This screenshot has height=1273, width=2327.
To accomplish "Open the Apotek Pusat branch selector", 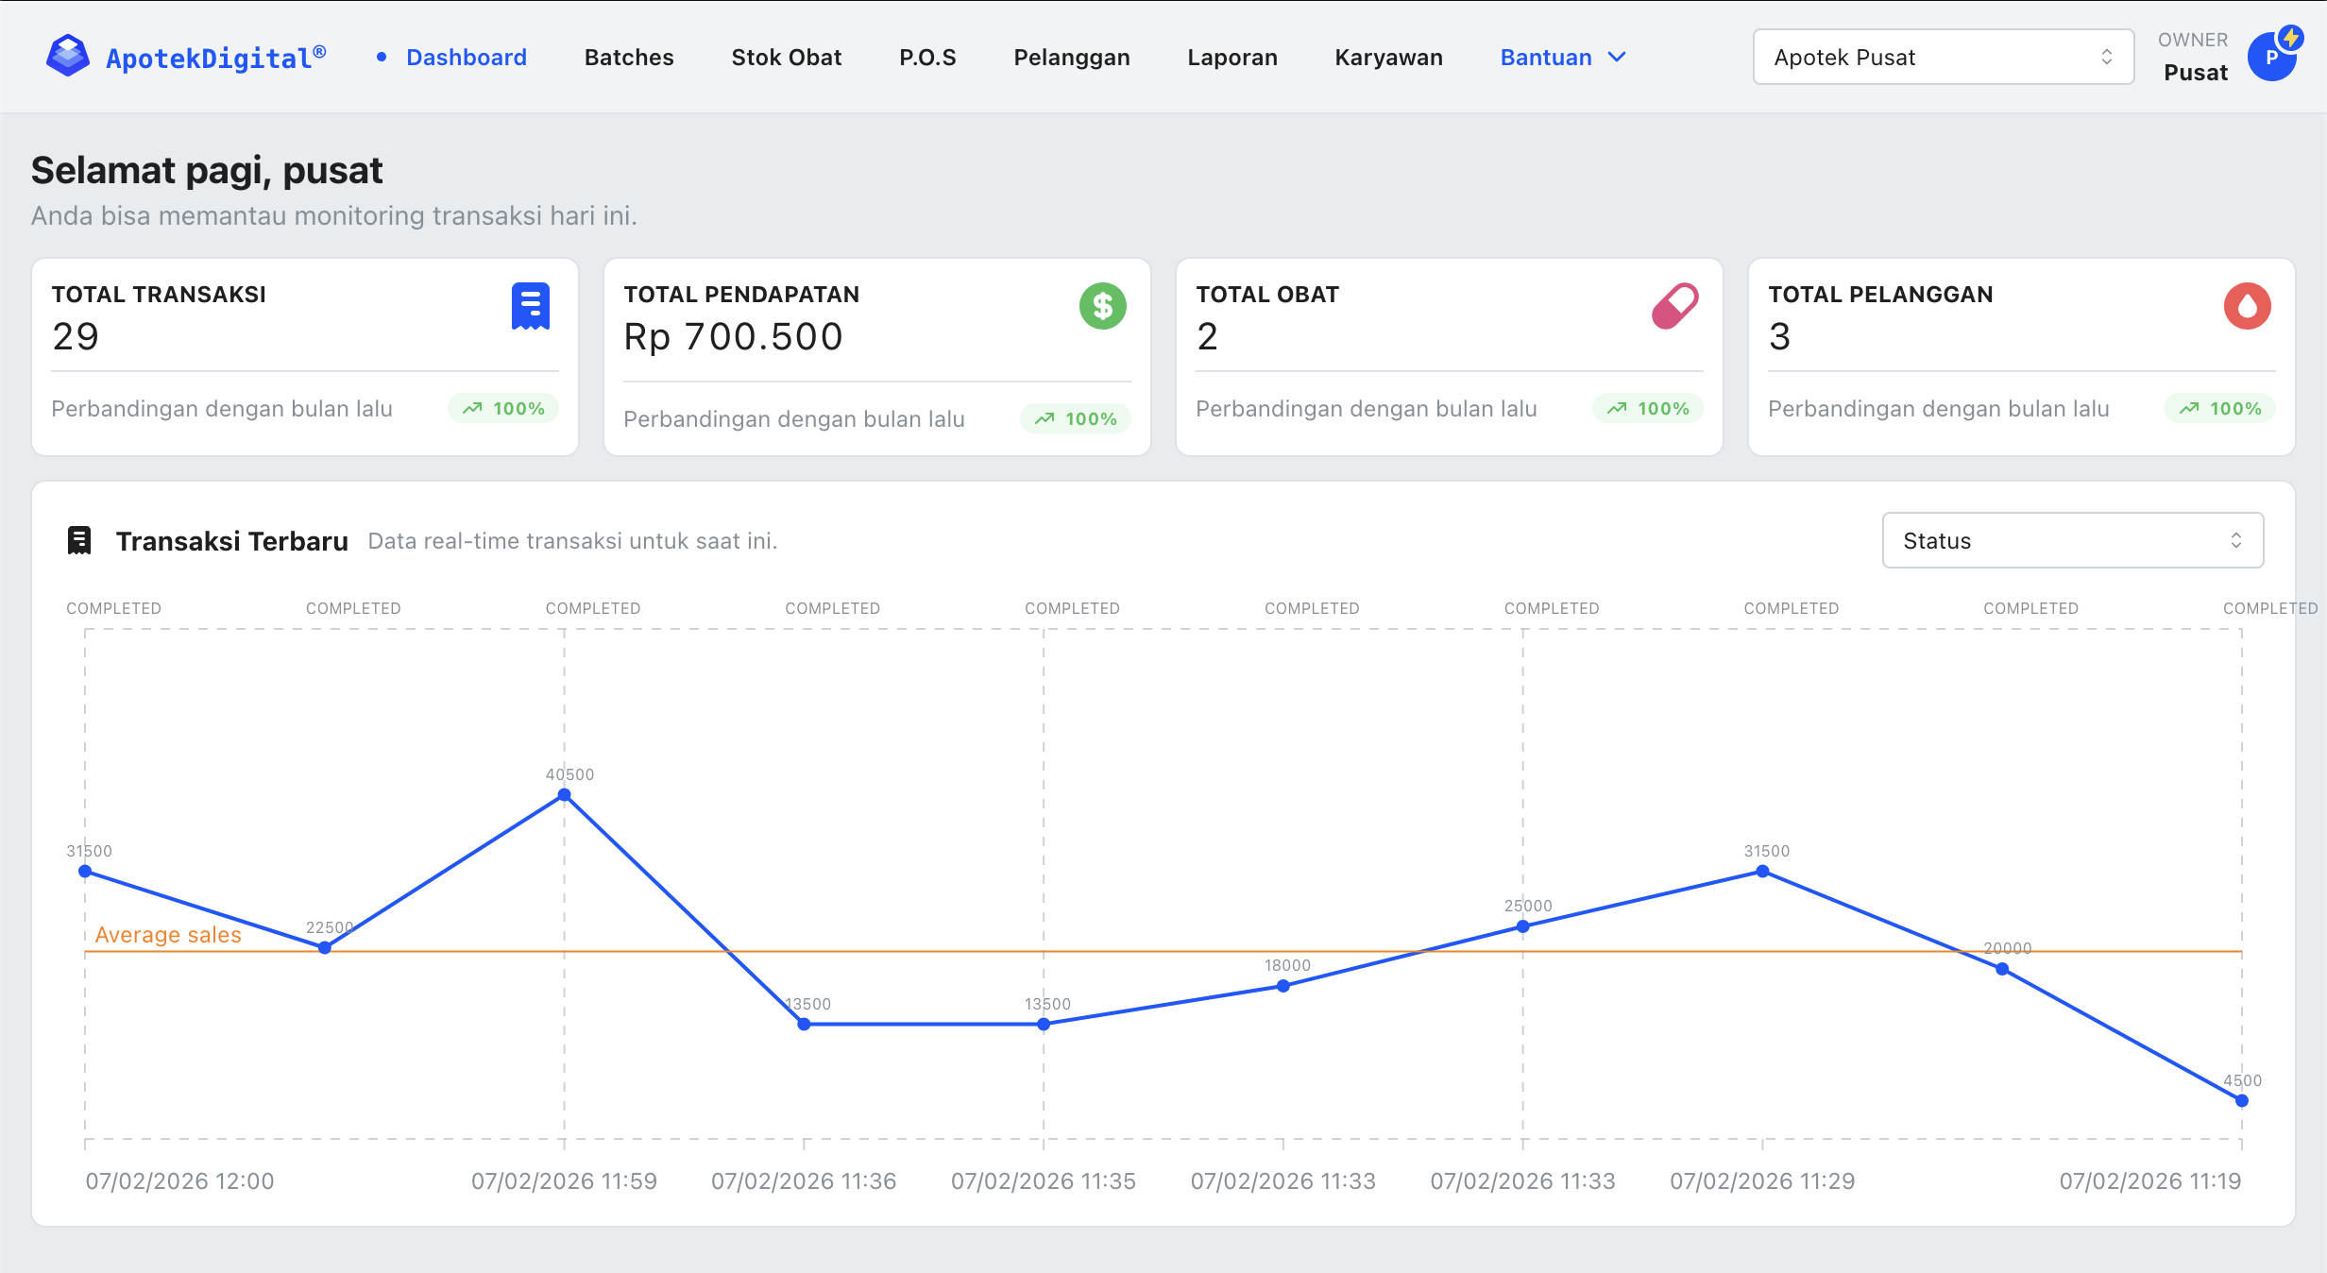I will (1942, 57).
